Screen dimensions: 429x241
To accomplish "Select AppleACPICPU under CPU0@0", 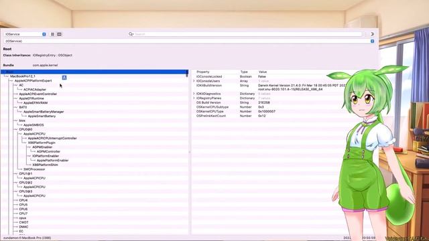I will [x=34, y=134].
